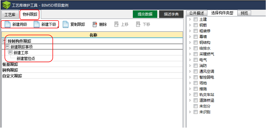Image resolution: width=266 pixels, height=130 pixels.
Task: Select the 场地 label
Action: 203,83
